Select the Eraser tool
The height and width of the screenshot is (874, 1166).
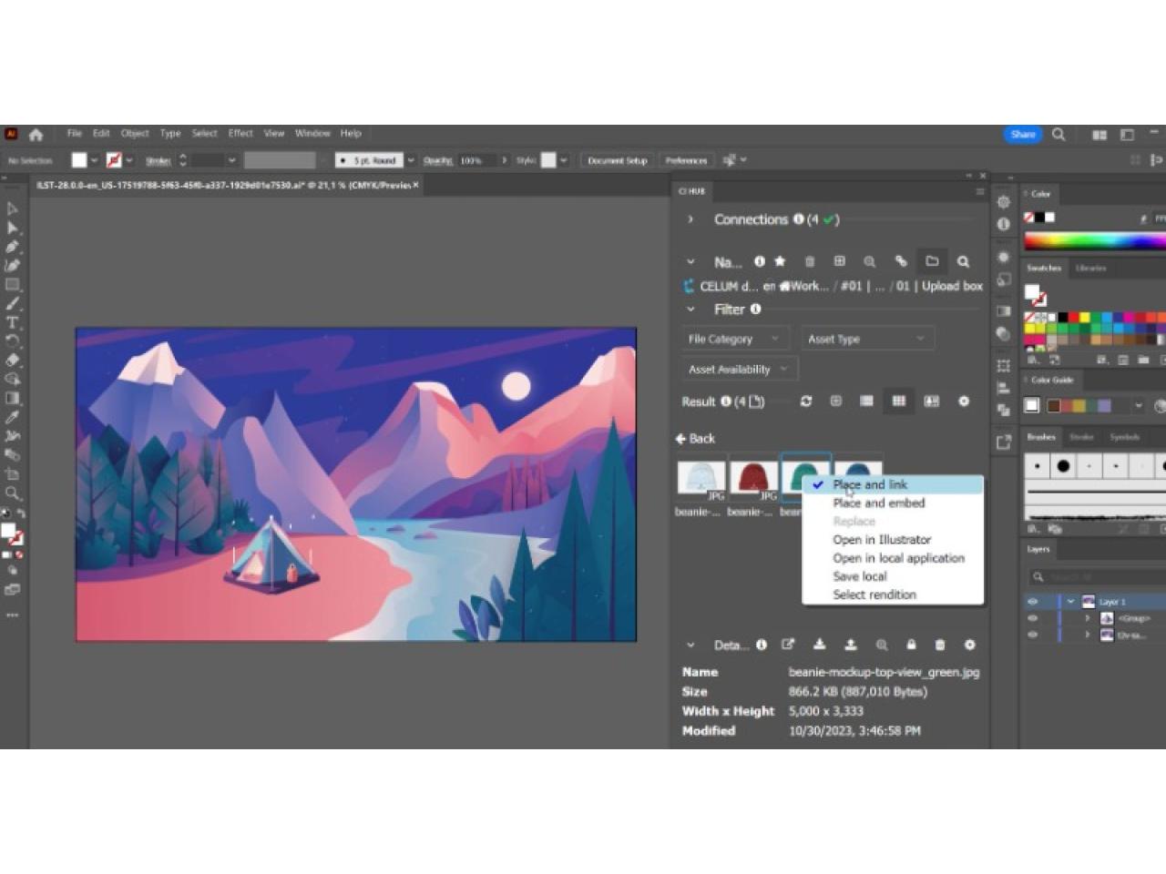[13, 360]
